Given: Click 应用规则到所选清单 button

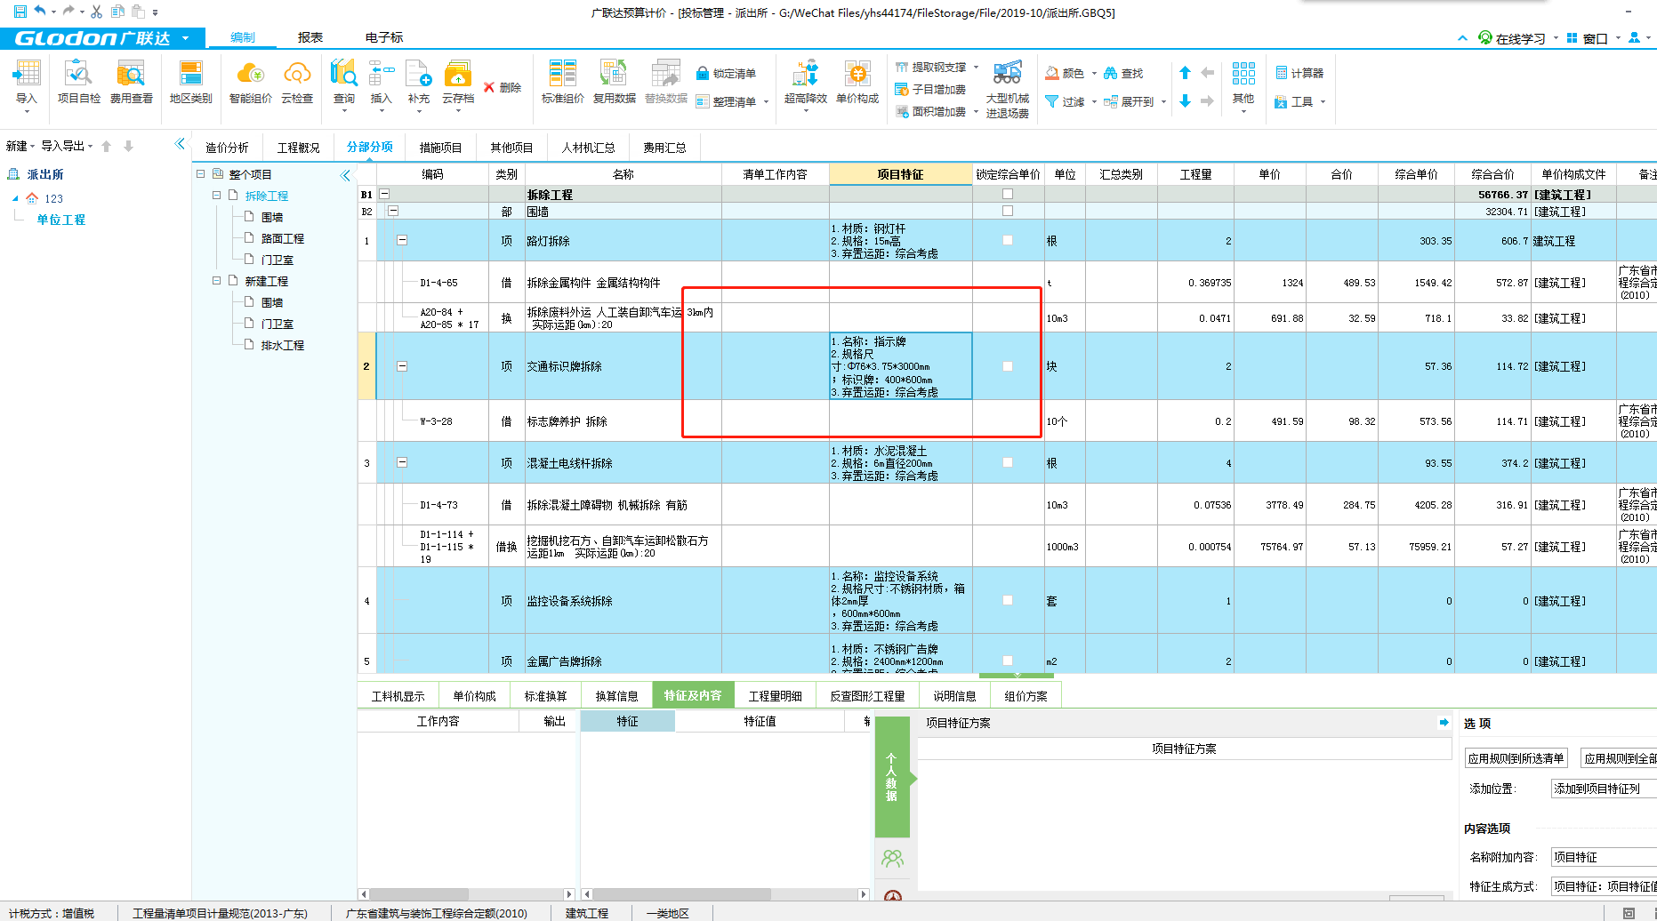Looking at the screenshot, I should (x=1516, y=758).
